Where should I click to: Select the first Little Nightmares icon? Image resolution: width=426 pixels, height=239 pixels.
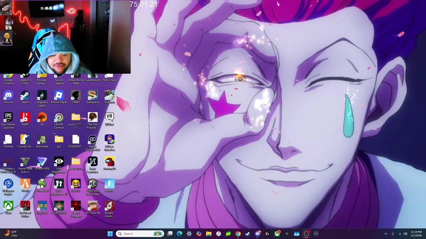tap(59, 165)
